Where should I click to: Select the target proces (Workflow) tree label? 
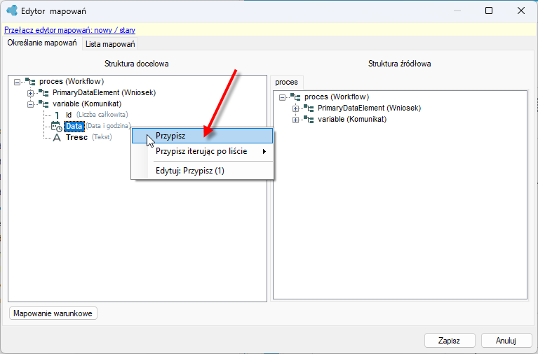(72, 81)
